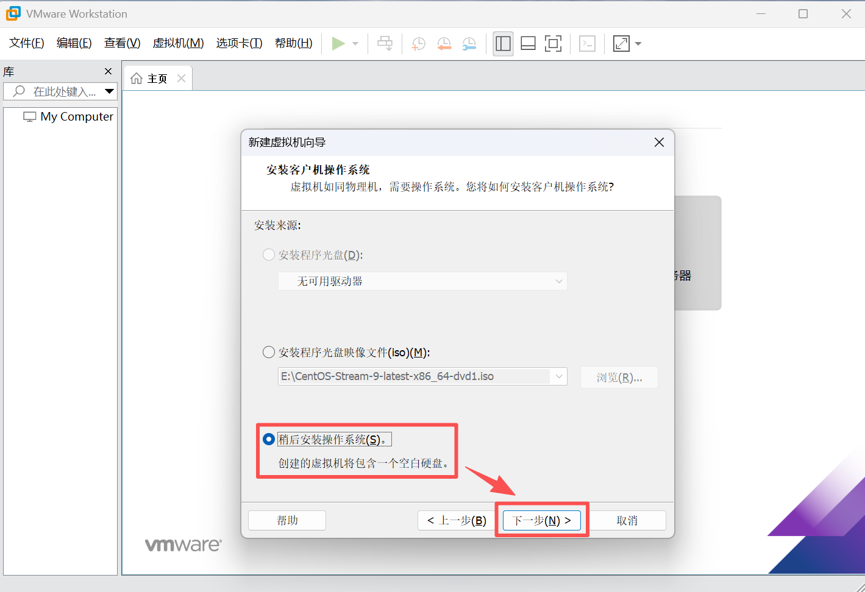Click the revert to snapshot icon
Screen dimensions: 865x592
(x=444, y=43)
